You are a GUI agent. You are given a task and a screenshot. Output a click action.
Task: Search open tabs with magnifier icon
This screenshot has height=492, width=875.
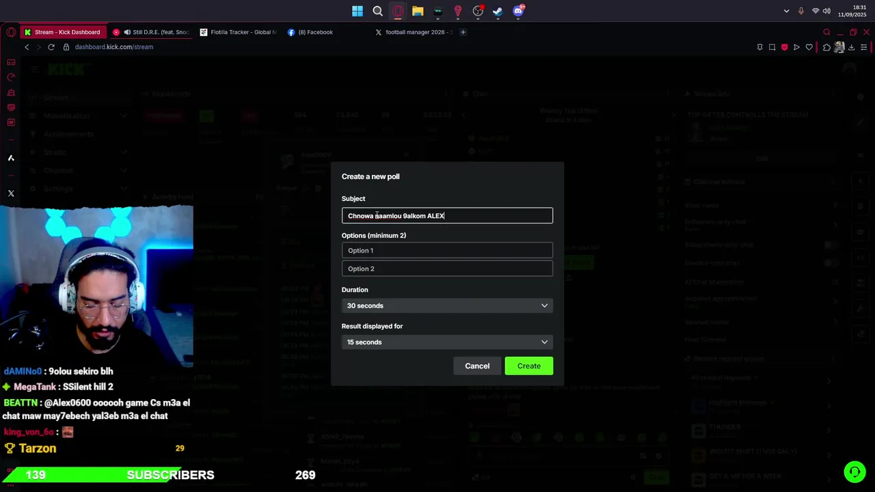tap(826, 32)
